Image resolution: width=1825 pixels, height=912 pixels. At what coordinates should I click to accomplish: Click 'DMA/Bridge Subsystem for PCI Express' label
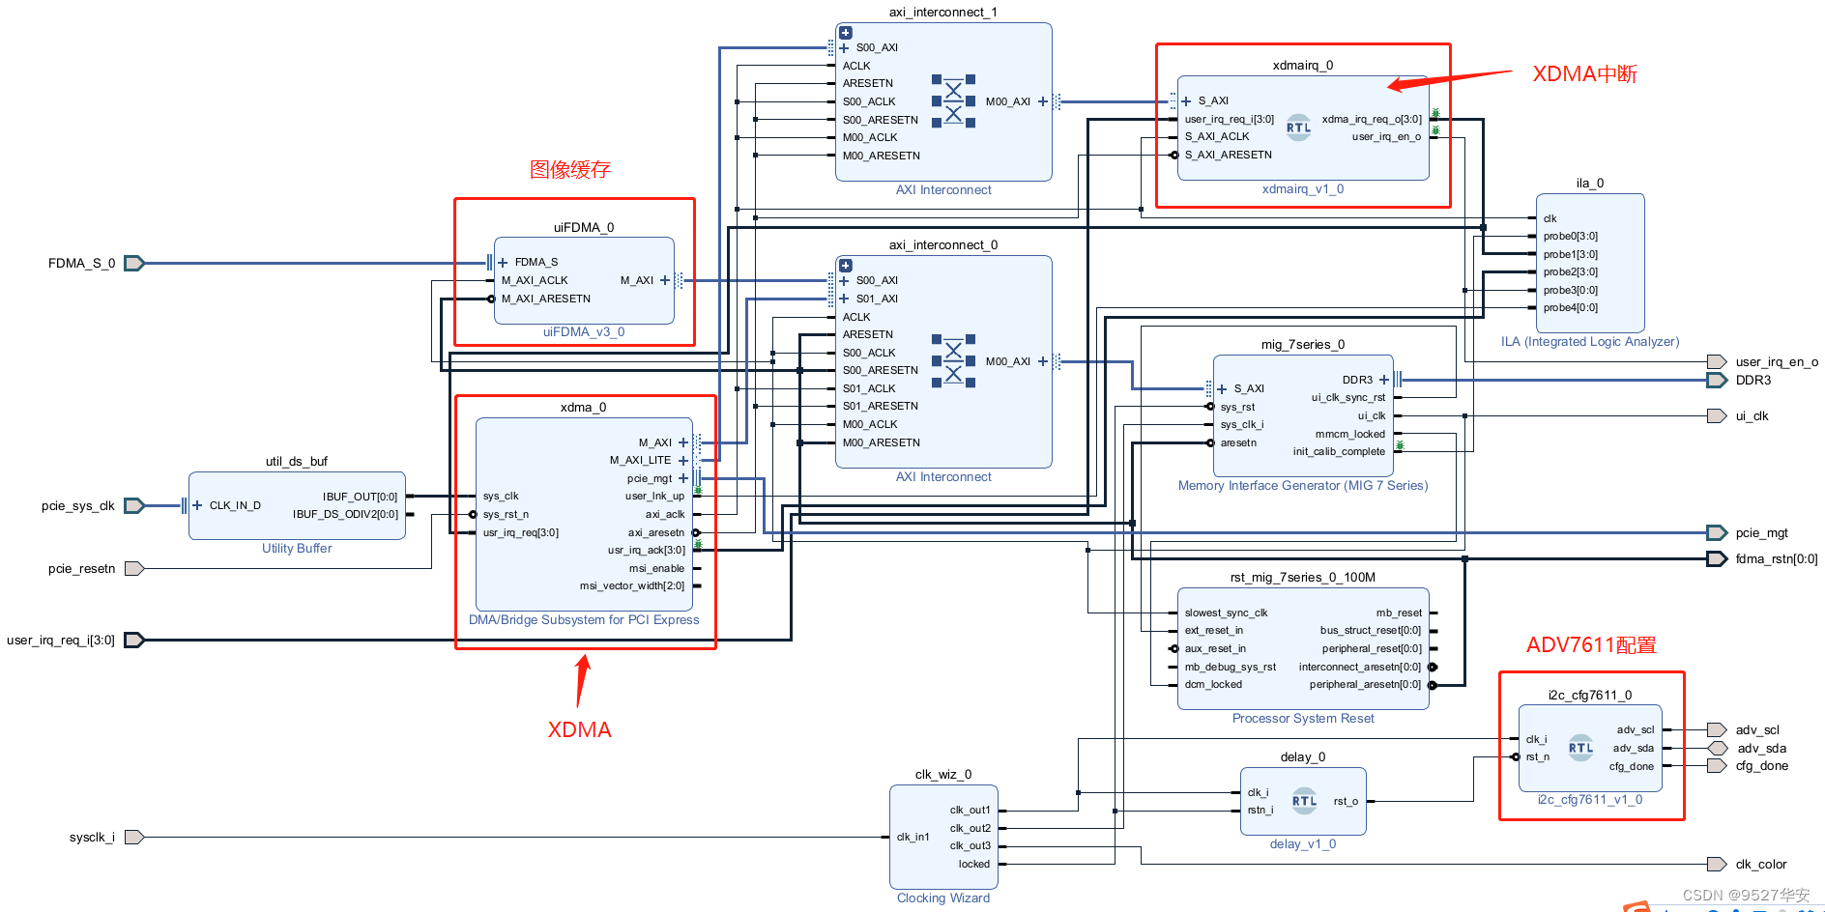[584, 620]
